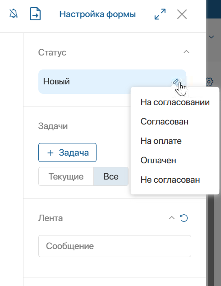Close the side panel with X
The height and width of the screenshot is (286, 221).
coord(182,14)
